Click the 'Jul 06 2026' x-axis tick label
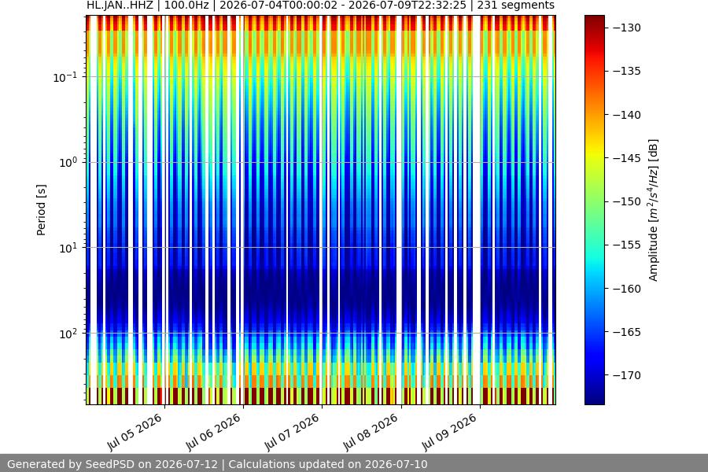This screenshot has width=708, height=472. tap(213, 431)
